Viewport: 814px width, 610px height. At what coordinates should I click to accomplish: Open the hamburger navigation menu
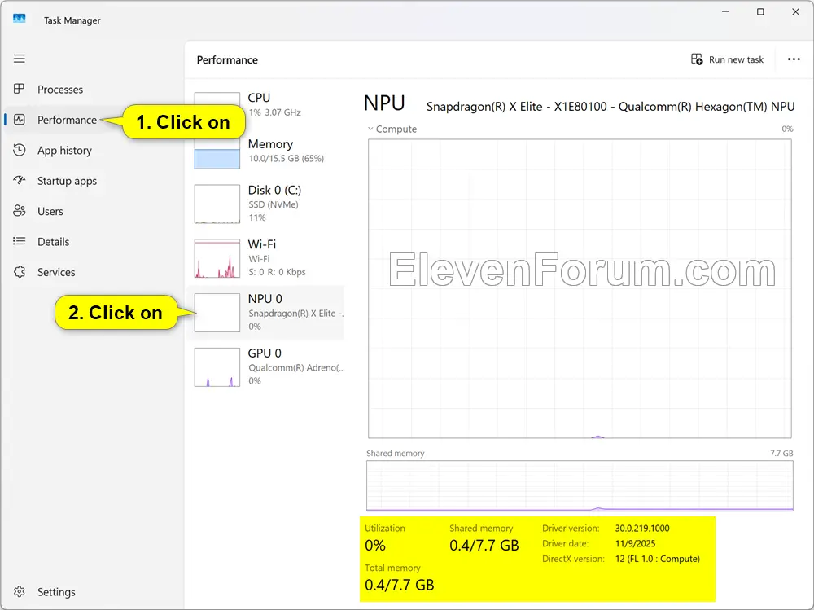(20, 59)
